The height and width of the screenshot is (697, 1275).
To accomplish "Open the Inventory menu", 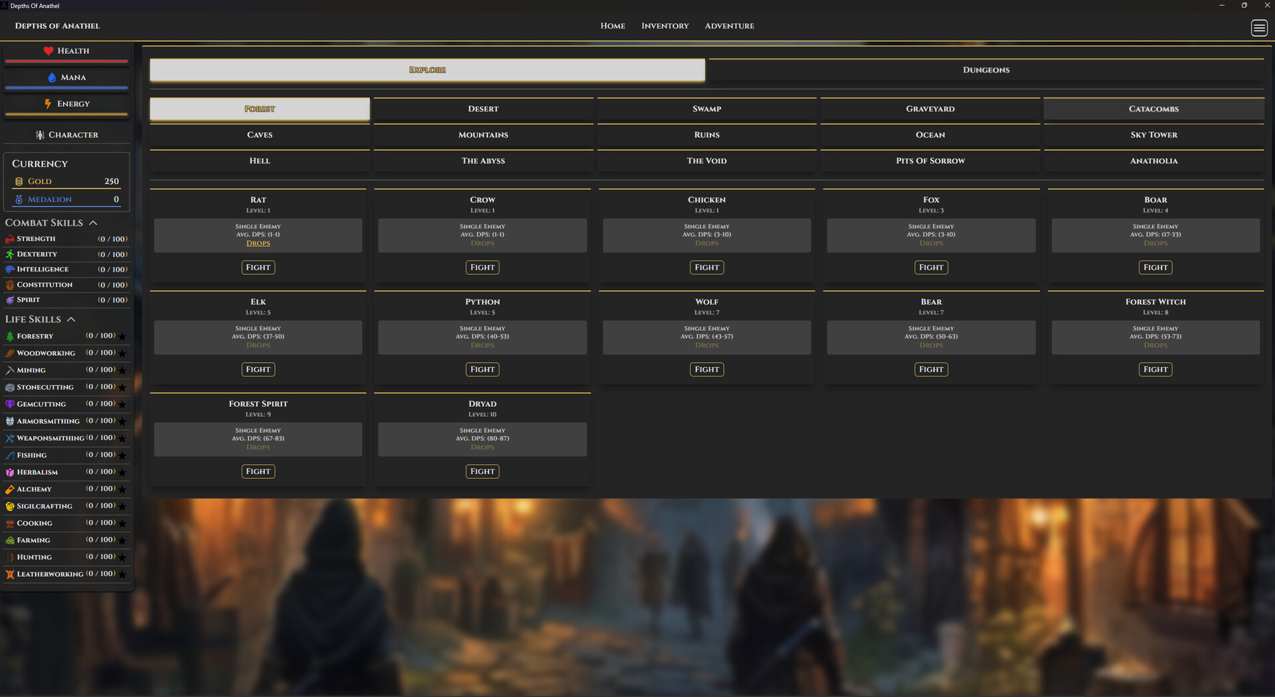I will click(x=665, y=26).
